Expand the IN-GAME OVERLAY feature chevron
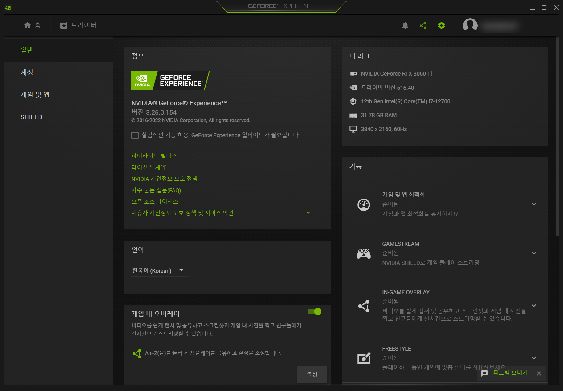The width and height of the screenshot is (563, 391). 534,306
